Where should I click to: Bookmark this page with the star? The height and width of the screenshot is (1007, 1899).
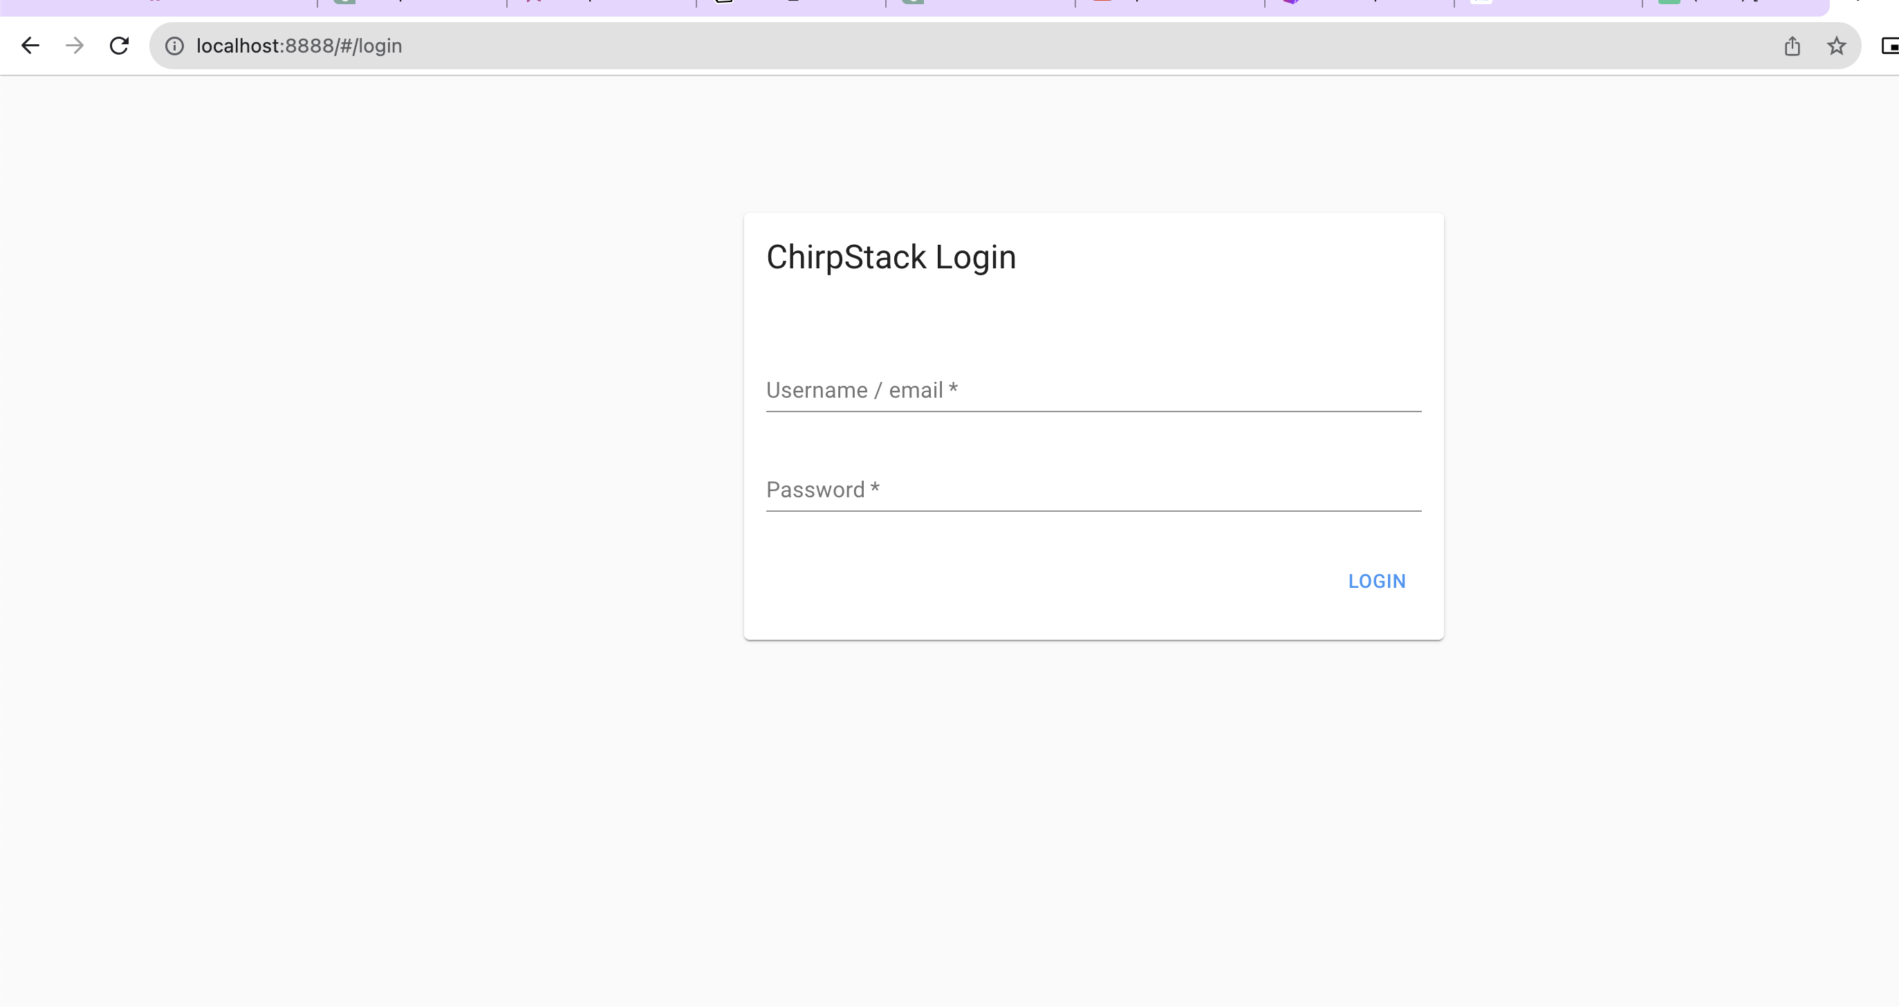point(1836,46)
